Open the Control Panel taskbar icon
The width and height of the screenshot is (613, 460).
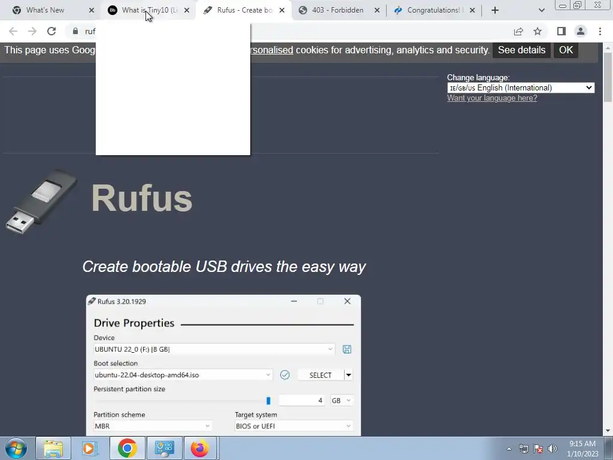point(164,448)
